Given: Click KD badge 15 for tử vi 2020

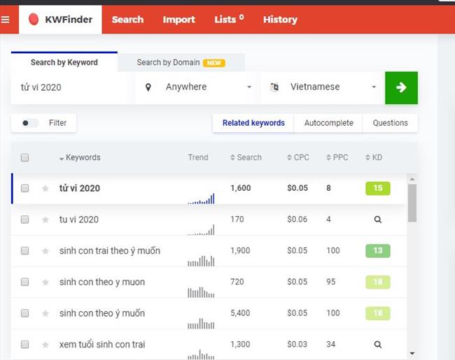Looking at the screenshot, I should click(x=378, y=188).
